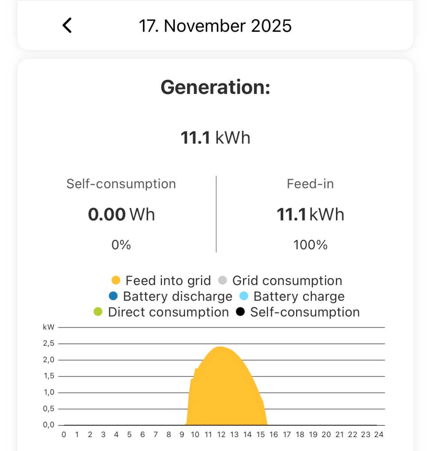
Task: Hide the Feed into grid series label
Action: tap(168, 281)
